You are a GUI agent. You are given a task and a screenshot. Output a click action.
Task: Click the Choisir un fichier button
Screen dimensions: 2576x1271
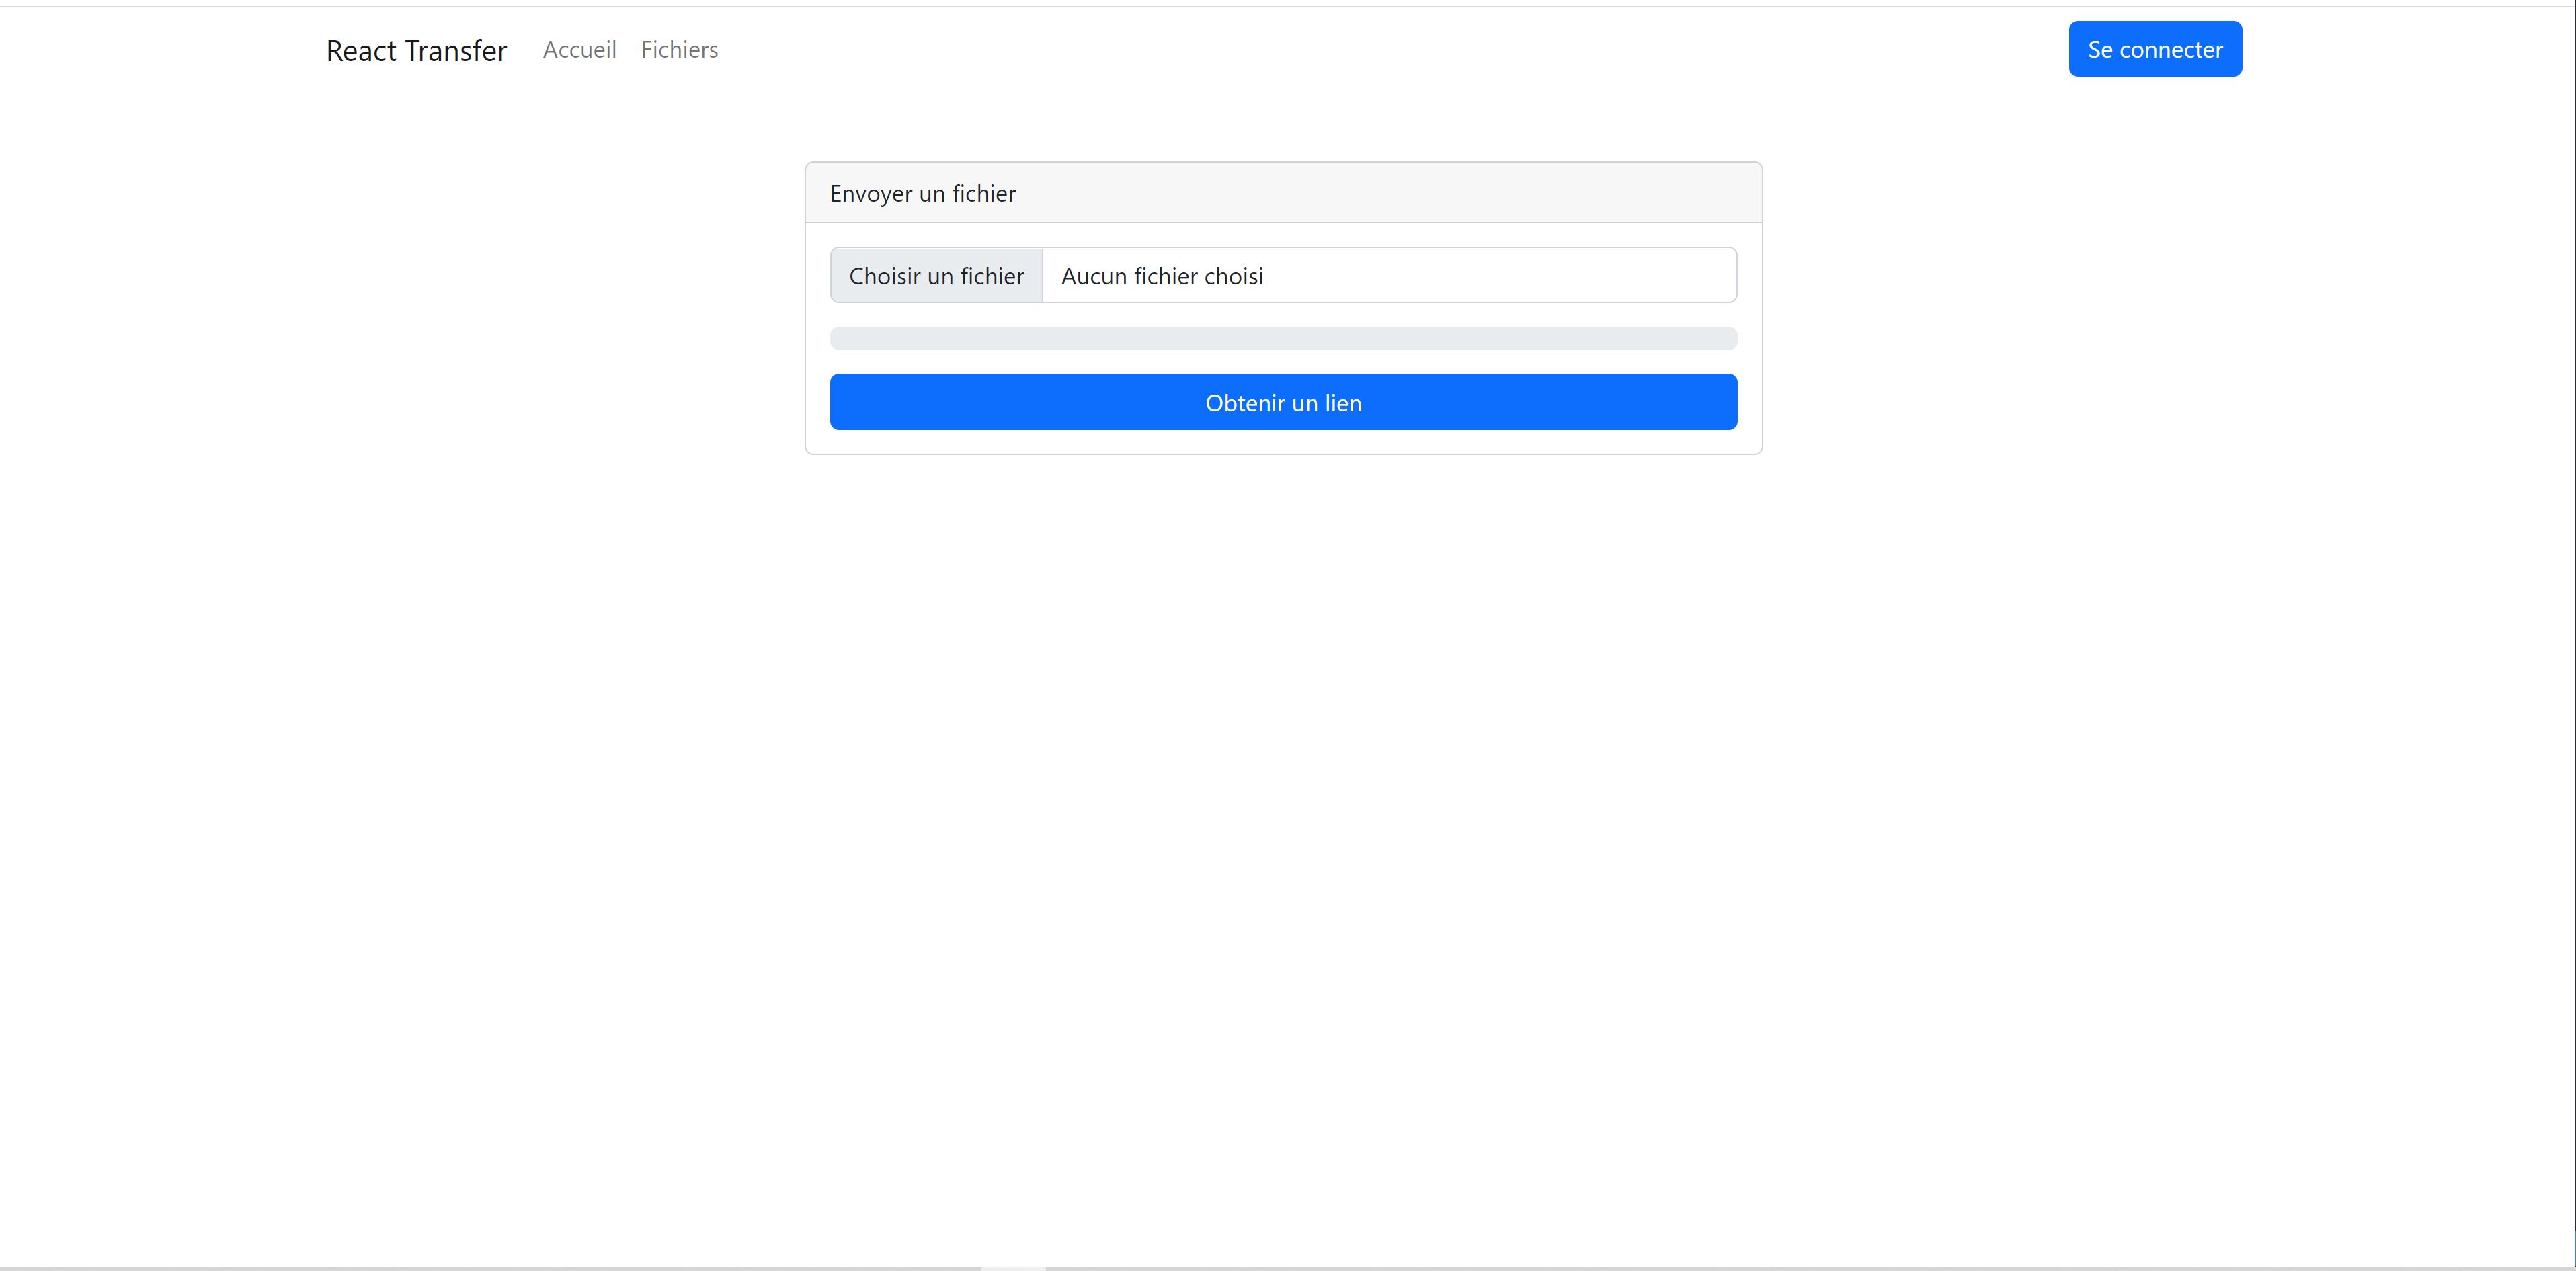pyautogui.click(x=936, y=276)
